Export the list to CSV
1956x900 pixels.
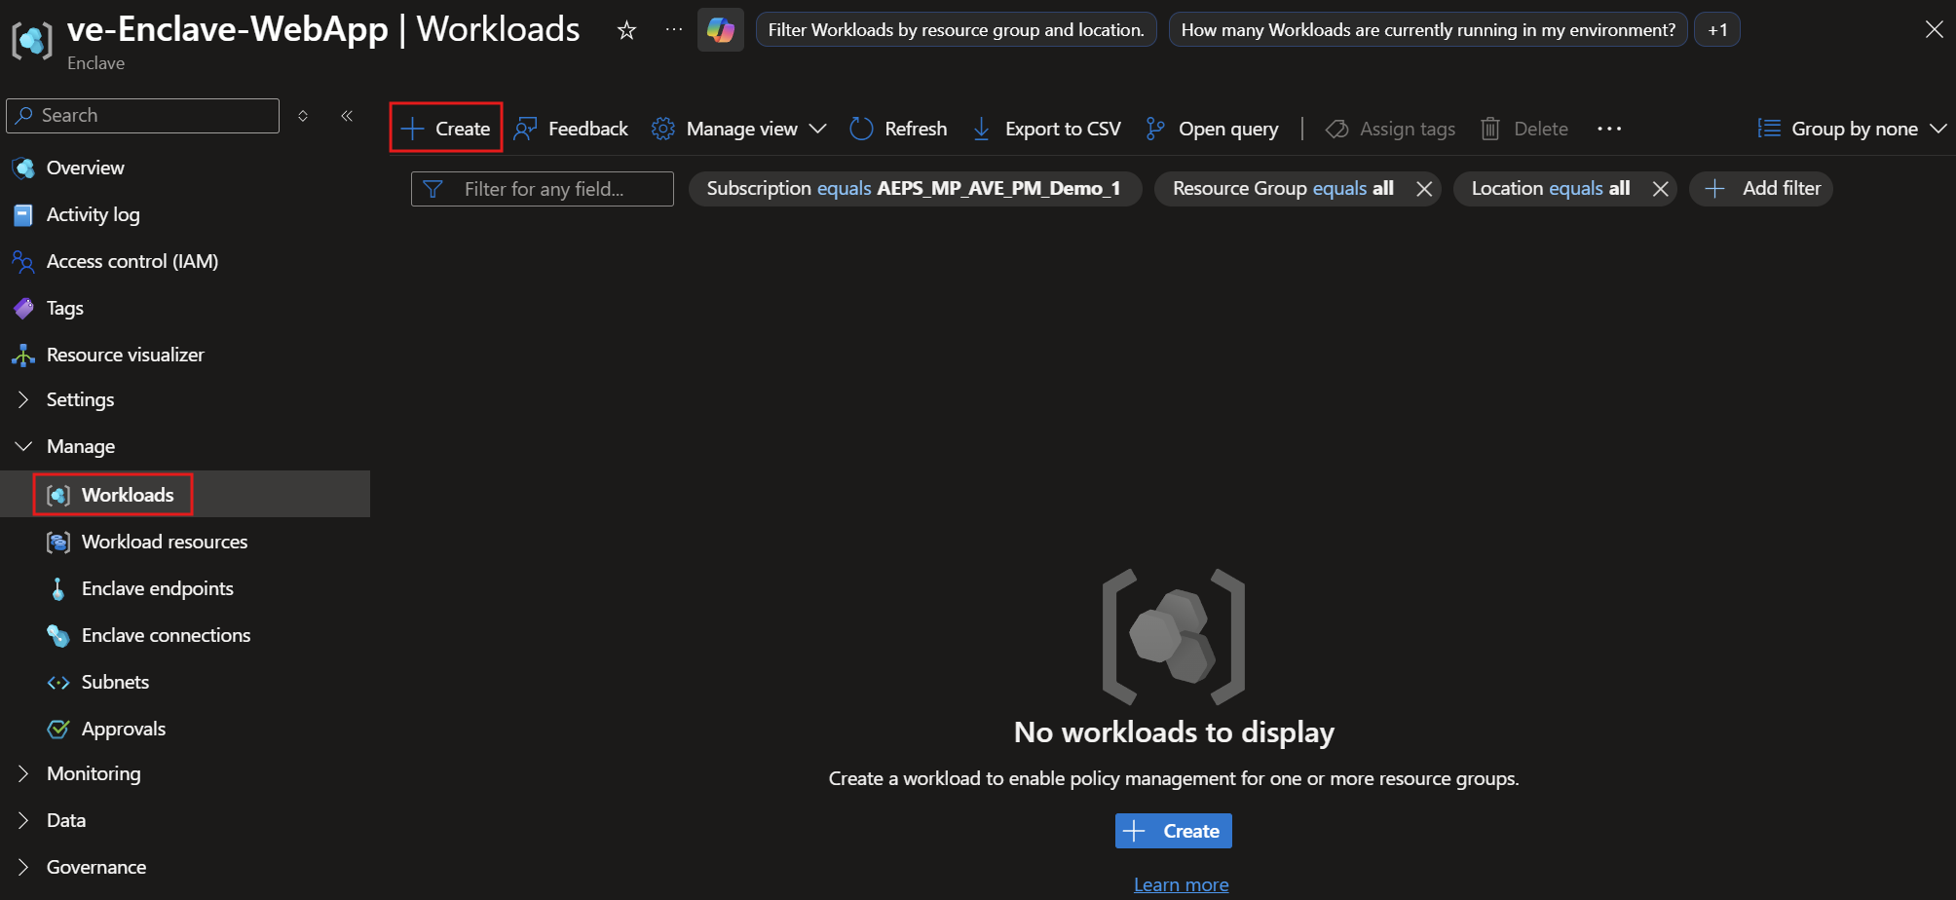tap(1047, 129)
